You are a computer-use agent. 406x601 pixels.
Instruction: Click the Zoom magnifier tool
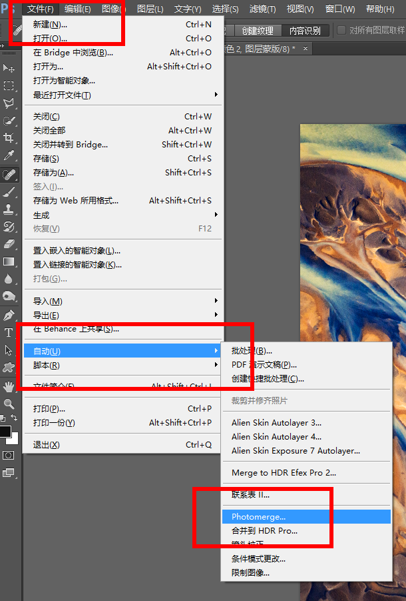pos(9,404)
